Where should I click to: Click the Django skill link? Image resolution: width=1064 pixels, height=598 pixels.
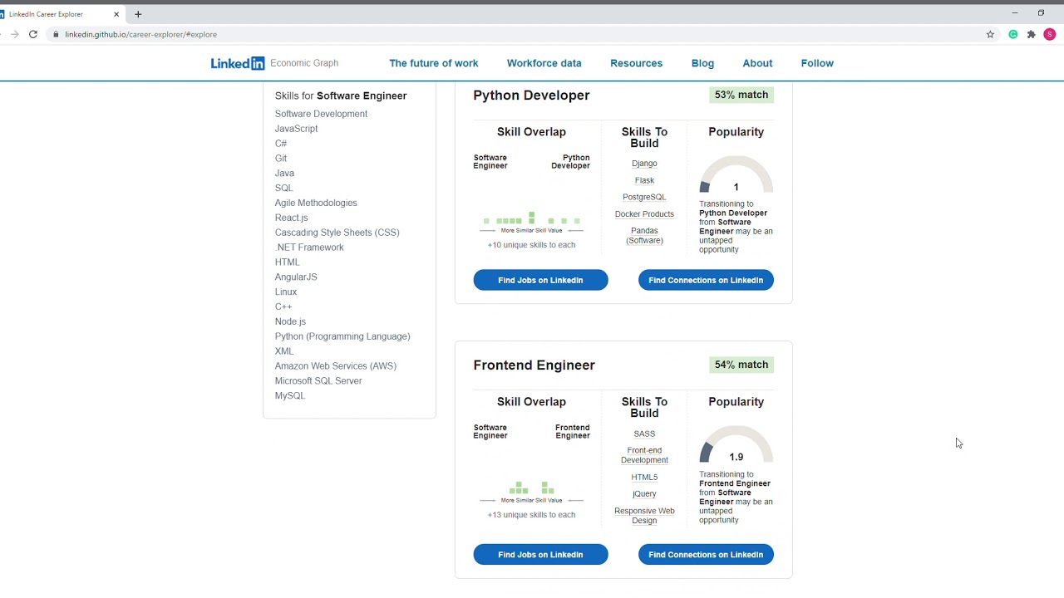[x=644, y=164]
